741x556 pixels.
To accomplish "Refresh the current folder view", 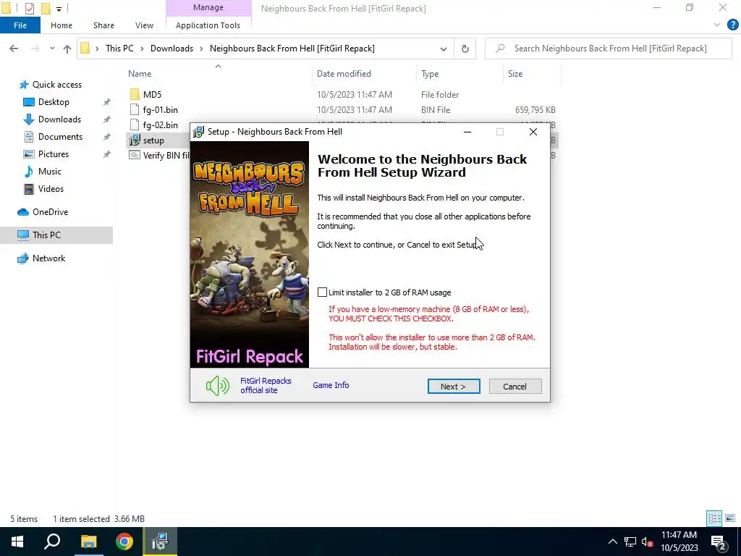I will [465, 49].
